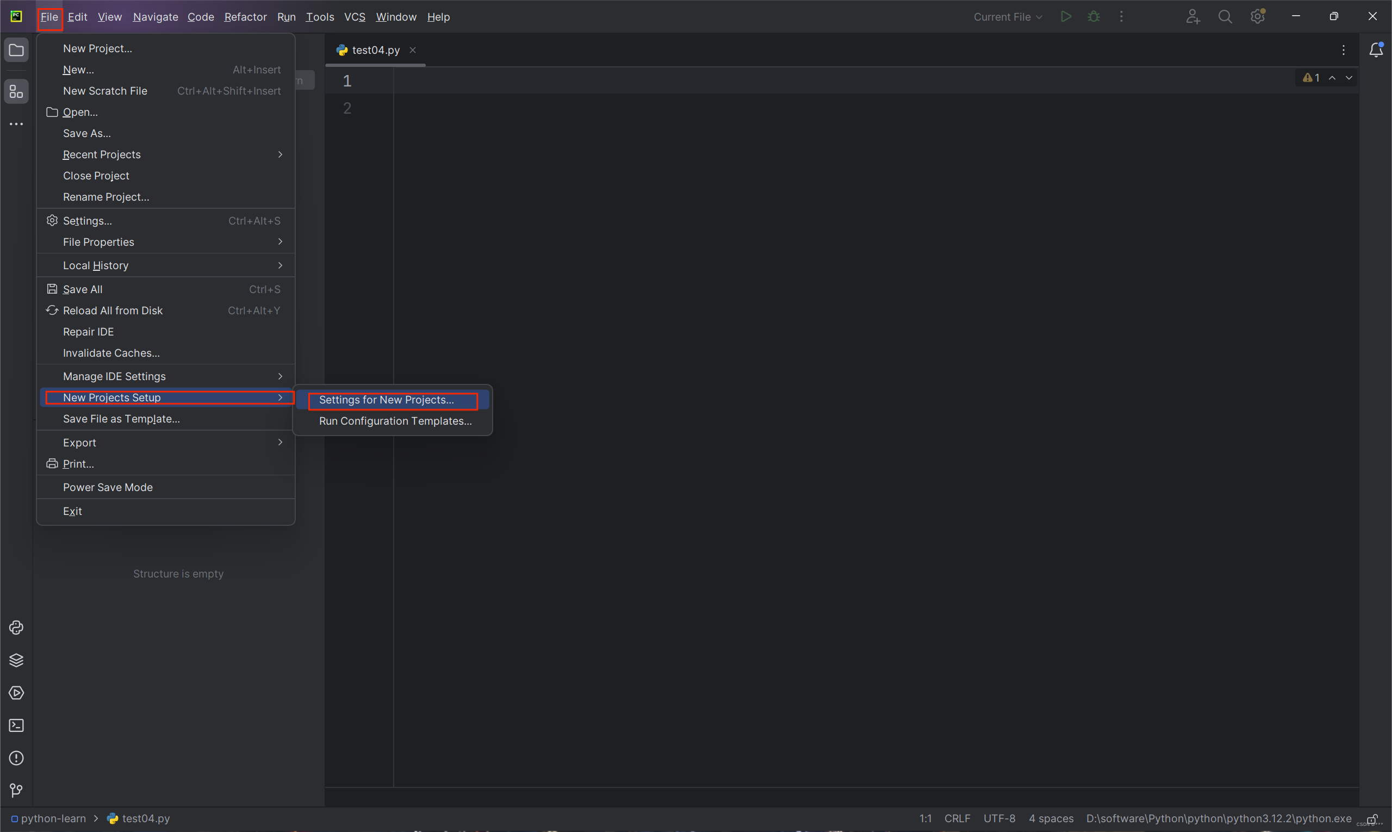
Task: Open the Notifications bell icon
Action: click(1376, 51)
